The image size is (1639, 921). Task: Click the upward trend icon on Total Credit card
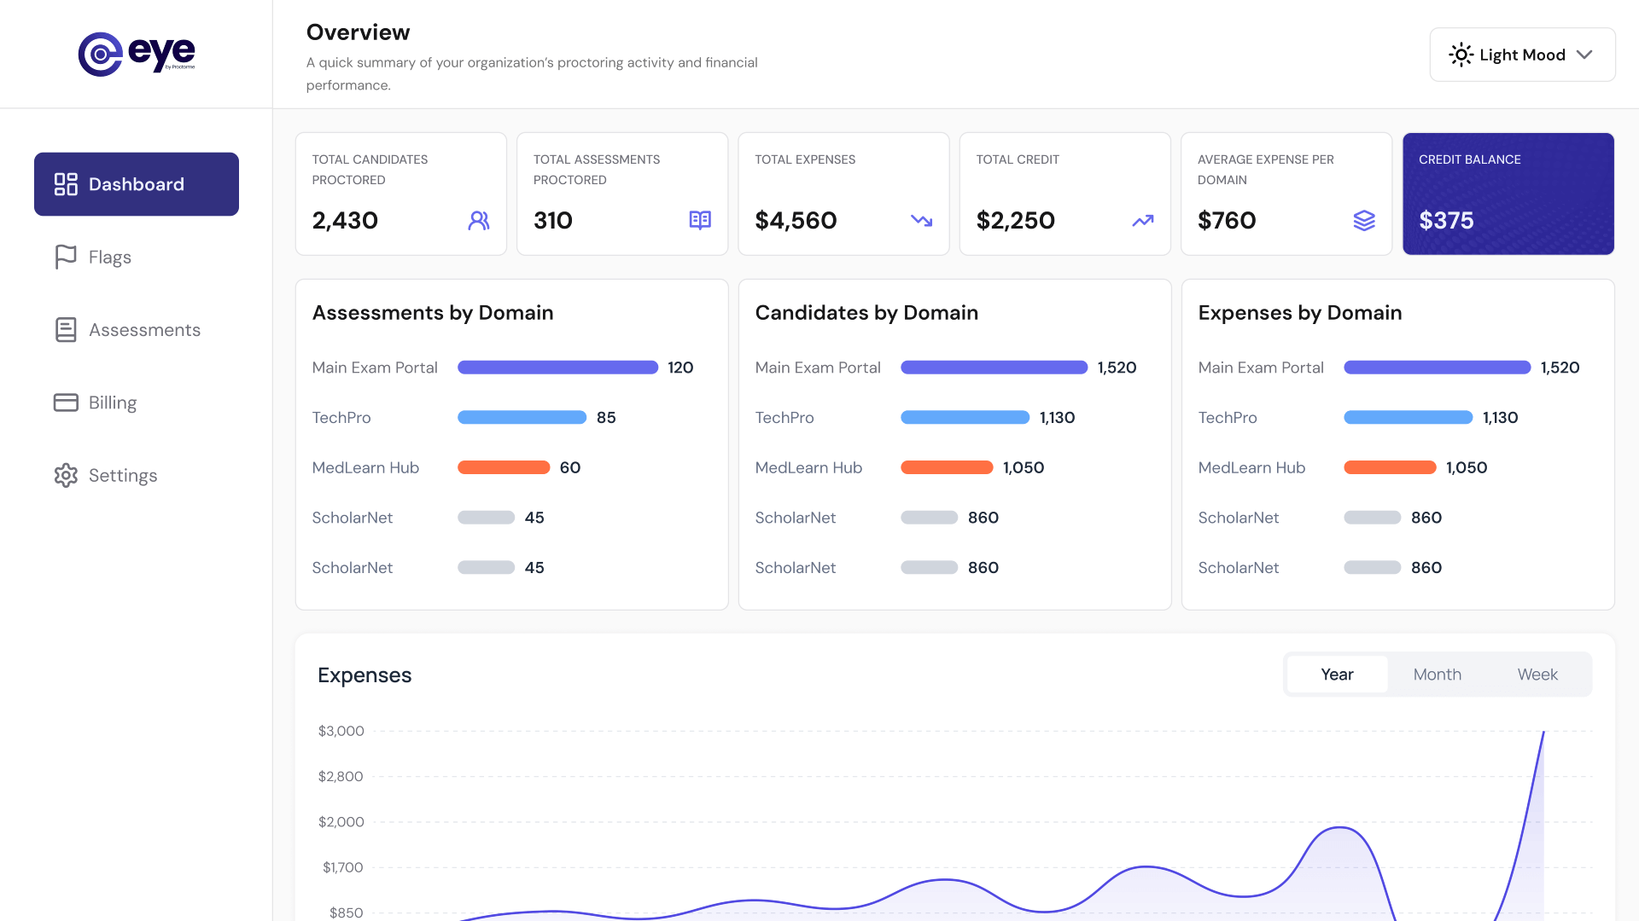point(1143,220)
